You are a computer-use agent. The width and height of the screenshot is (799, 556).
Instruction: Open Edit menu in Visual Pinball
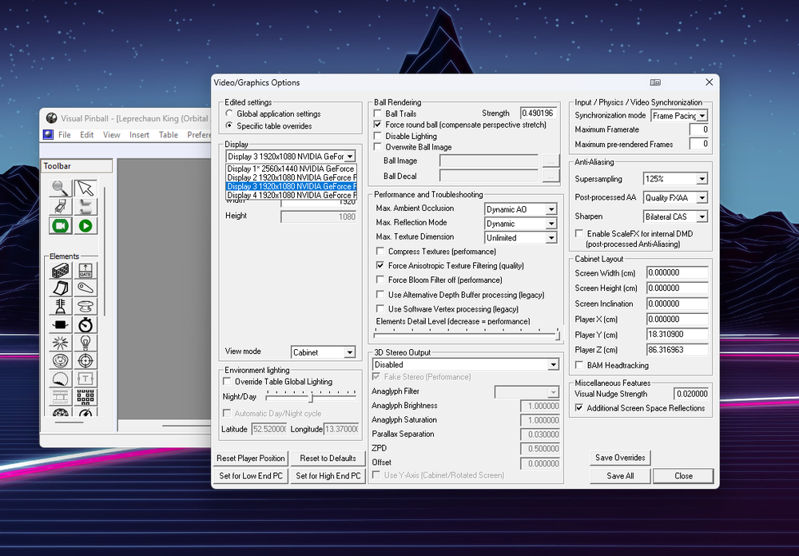(86, 134)
